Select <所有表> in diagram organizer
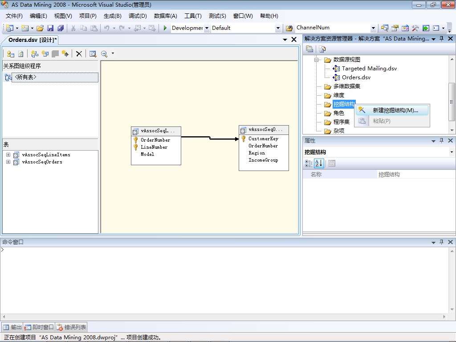The image size is (456, 342). [55, 77]
